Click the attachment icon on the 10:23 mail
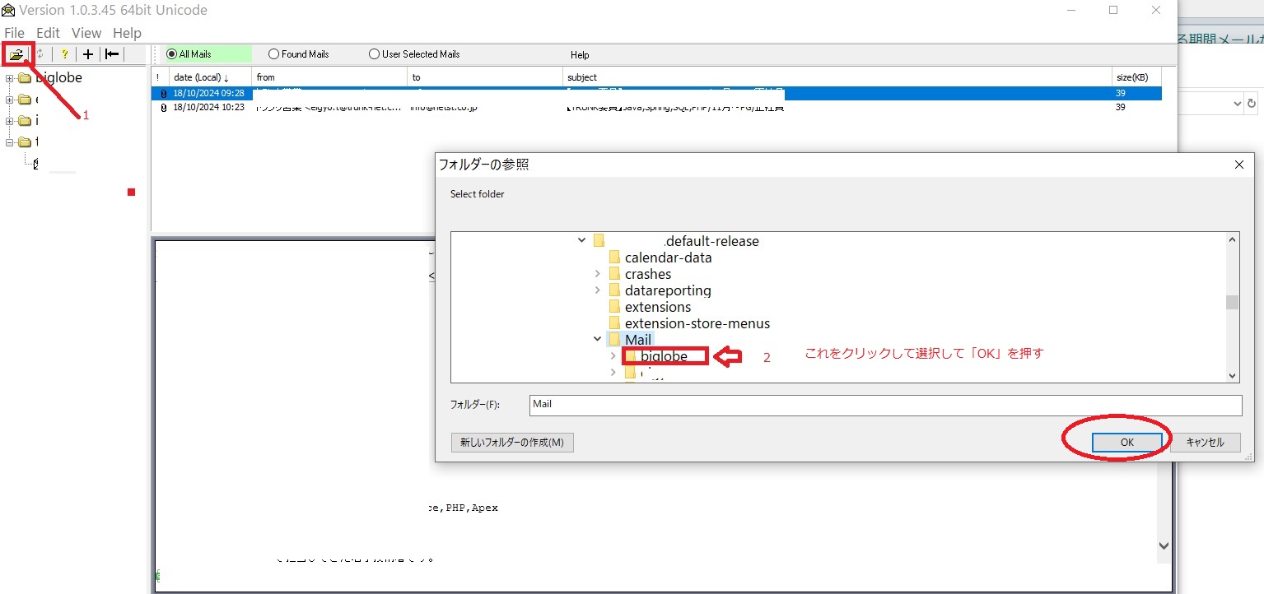This screenshot has width=1264, height=594. [x=163, y=108]
